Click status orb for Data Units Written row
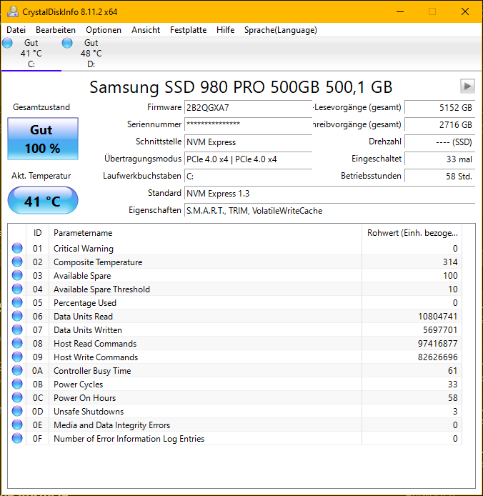This screenshot has height=496, width=483. pyautogui.click(x=17, y=330)
